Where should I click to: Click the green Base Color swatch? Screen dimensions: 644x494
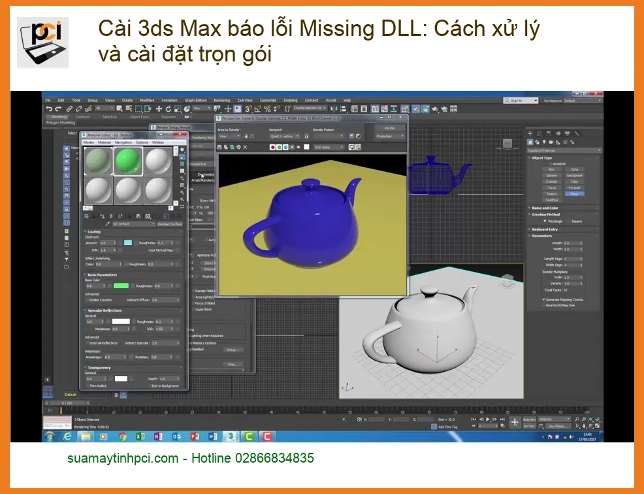pyautogui.click(x=121, y=286)
